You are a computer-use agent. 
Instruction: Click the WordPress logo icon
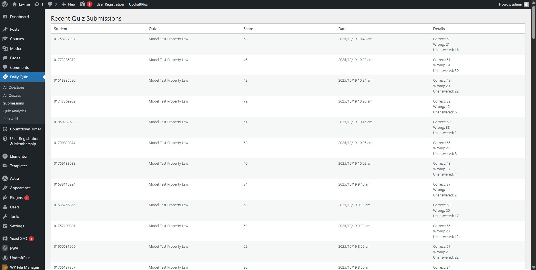pyautogui.click(x=5, y=4)
